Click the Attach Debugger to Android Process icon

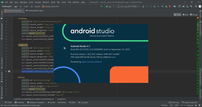pos(166,7)
